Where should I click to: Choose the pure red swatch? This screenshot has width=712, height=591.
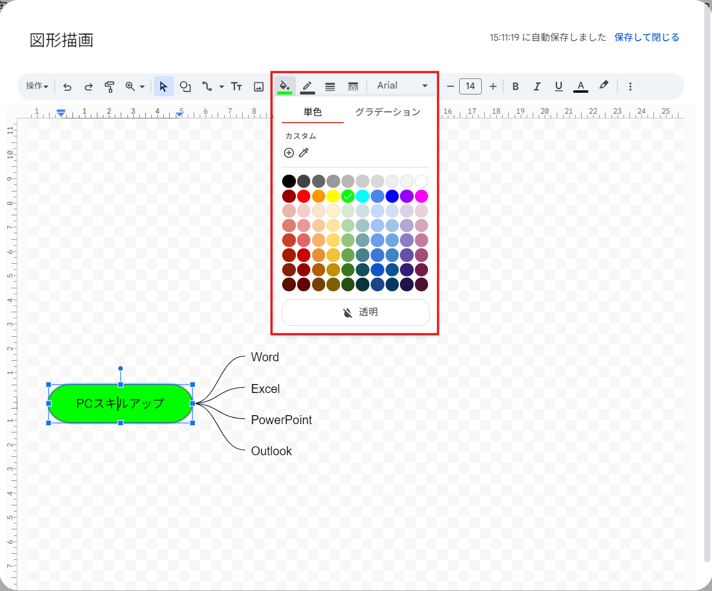click(304, 196)
